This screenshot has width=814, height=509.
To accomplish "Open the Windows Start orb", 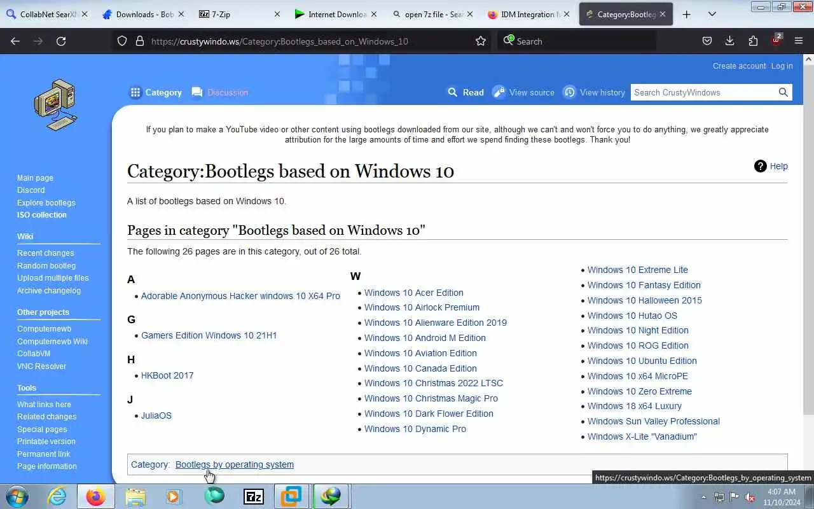I will click(17, 496).
